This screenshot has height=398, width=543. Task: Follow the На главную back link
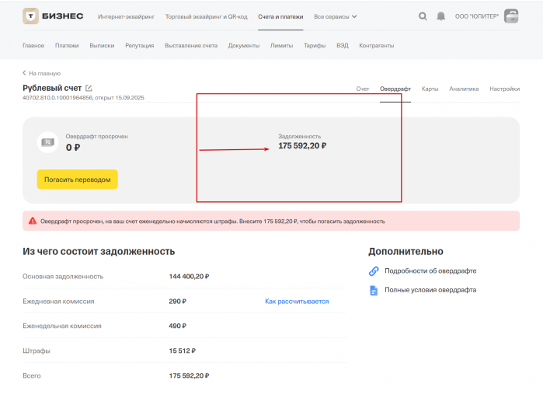click(x=45, y=73)
